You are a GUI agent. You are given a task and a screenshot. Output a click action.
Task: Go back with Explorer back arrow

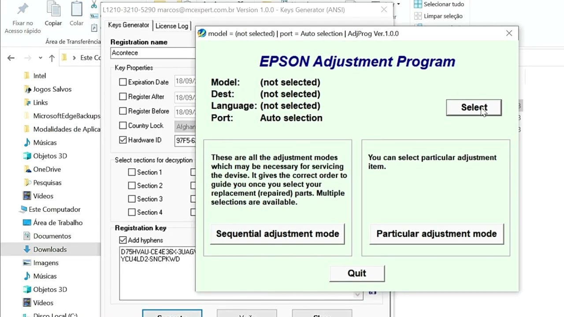click(11, 58)
